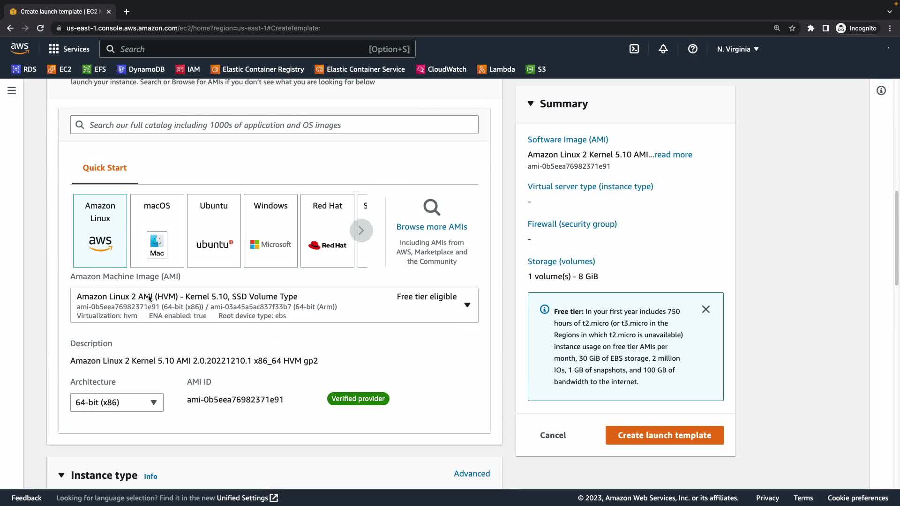Click the Browse more AMIs link
This screenshot has width=900, height=506.
[431, 227]
